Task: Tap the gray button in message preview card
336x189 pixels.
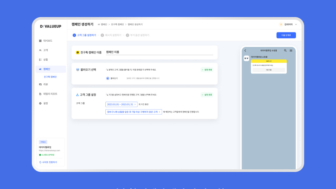Action: (269, 70)
